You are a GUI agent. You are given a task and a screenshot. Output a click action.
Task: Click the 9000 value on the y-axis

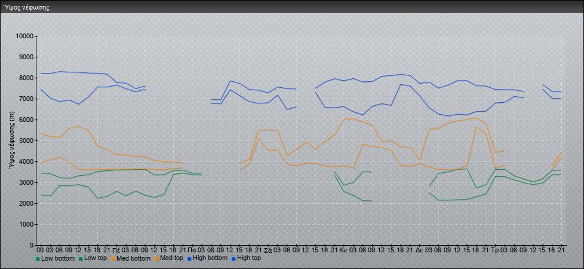(x=26, y=57)
